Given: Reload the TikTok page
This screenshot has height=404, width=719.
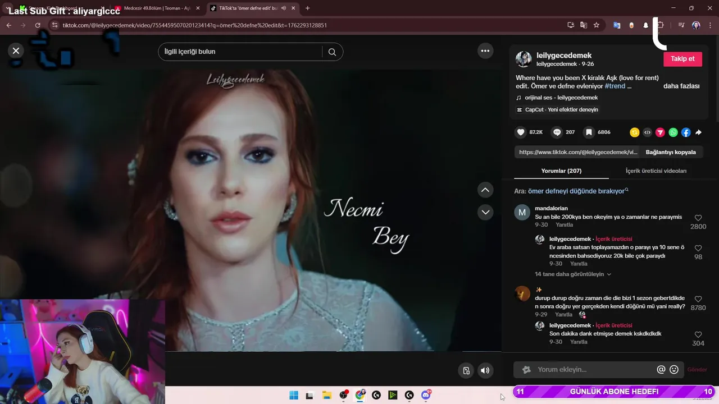Looking at the screenshot, I should tap(38, 25).
